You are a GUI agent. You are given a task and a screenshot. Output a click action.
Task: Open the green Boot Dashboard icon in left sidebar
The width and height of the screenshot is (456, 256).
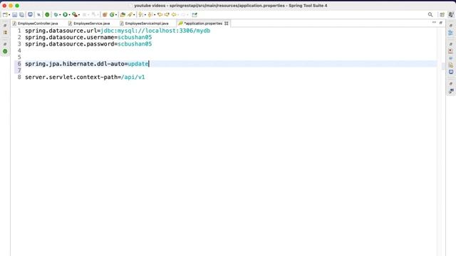5,51
